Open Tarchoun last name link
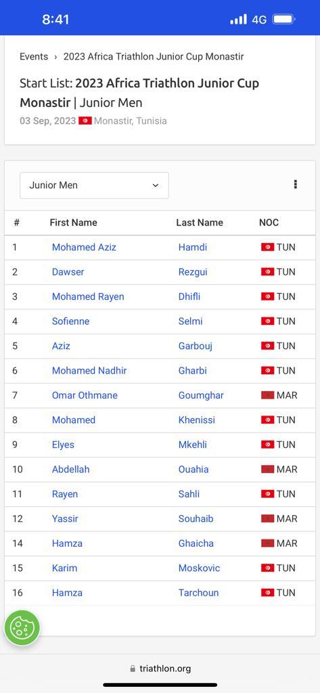This screenshot has width=320, height=693. (x=198, y=593)
